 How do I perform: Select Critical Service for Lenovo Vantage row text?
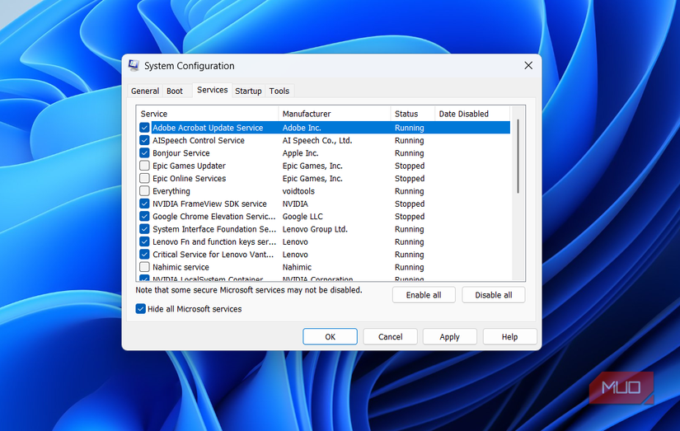pyautogui.click(x=213, y=254)
